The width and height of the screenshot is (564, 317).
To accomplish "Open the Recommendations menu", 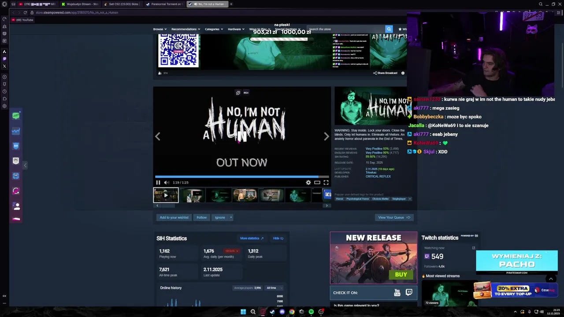I will click(x=186, y=29).
